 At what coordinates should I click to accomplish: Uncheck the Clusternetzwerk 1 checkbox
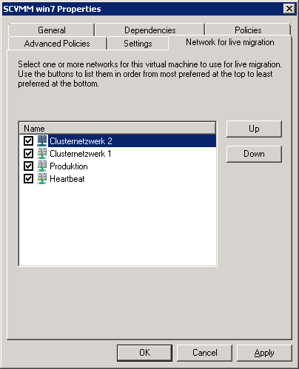coord(28,154)
